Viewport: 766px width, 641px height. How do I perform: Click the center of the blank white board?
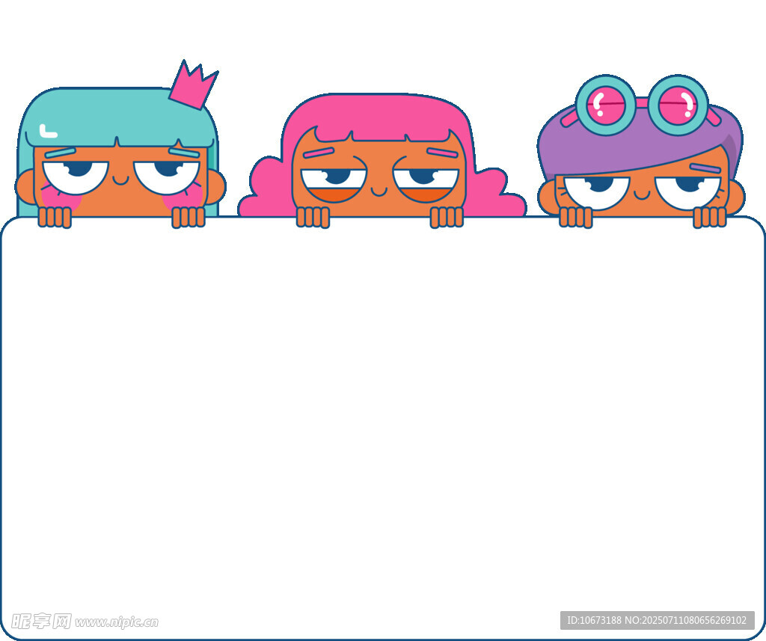click(x=382, y=428)
